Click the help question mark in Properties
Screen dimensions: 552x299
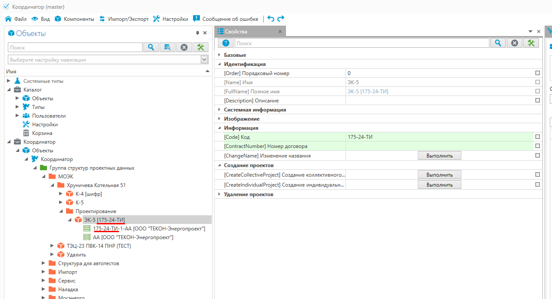pyautogui.click(x=226, y=43)
